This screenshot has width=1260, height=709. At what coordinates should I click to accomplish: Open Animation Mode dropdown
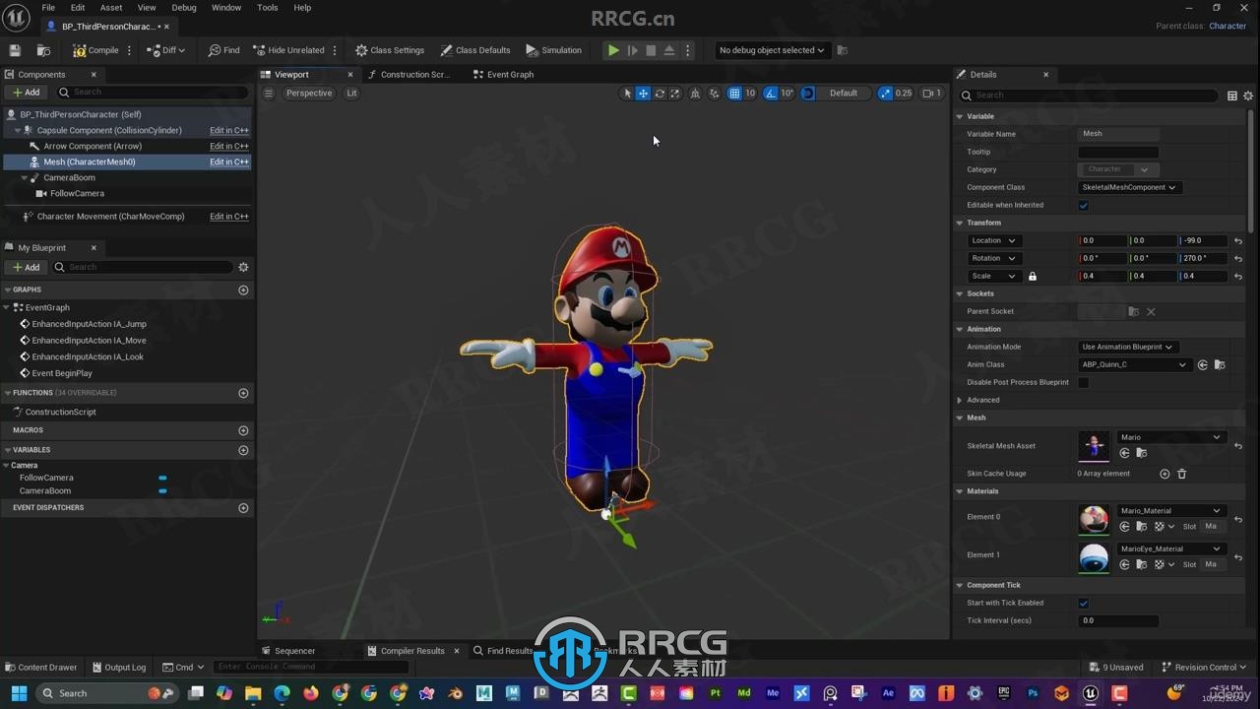[1128, 347]
